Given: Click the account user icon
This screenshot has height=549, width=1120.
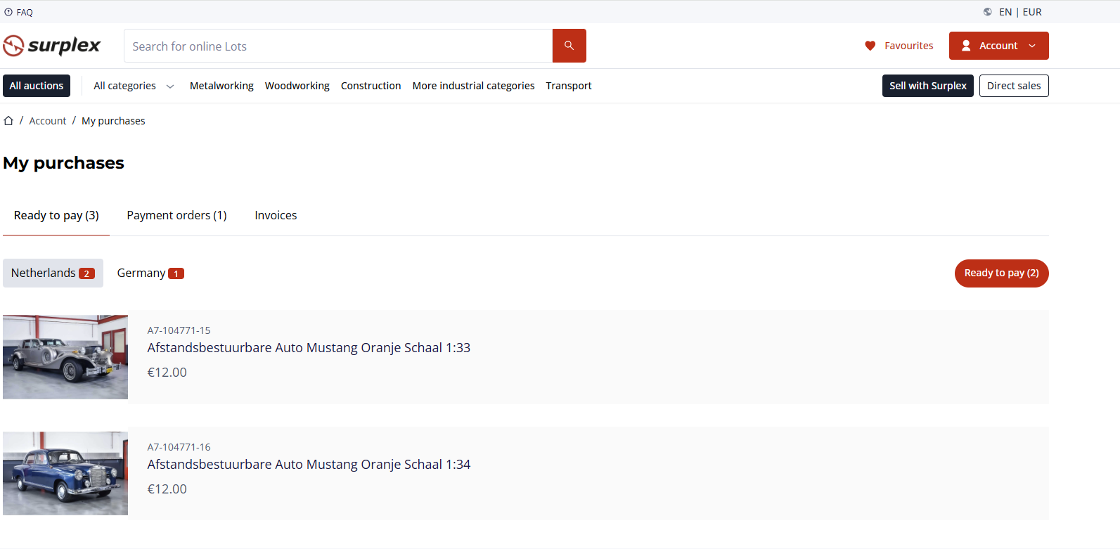Looking at the screenshot, I should [x=966, y=46].
